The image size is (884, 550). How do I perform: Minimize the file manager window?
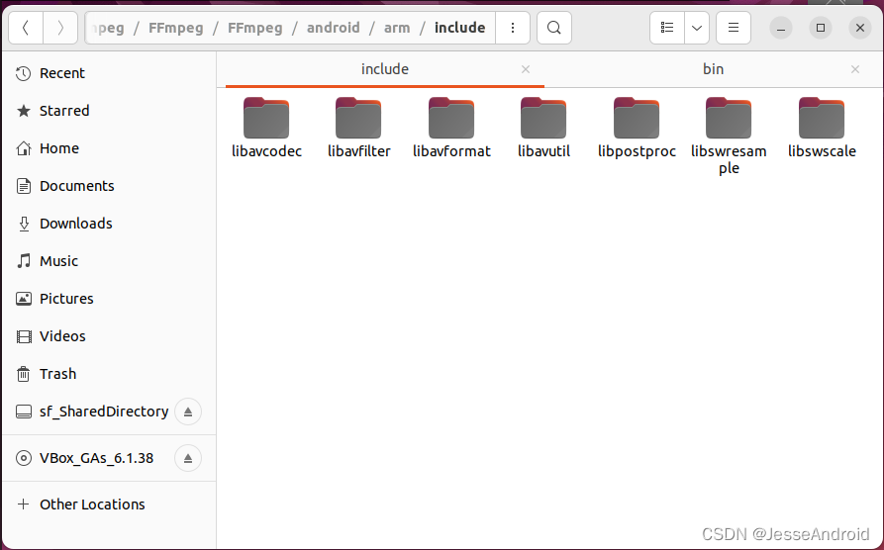click(781, 28)
